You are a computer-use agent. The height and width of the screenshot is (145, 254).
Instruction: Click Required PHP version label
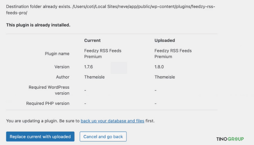tap(48, 103)
